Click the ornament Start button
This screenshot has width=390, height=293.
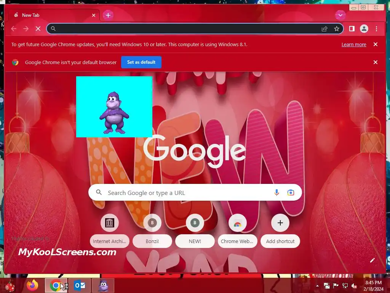pyautogui.click(x=10, y=286)
